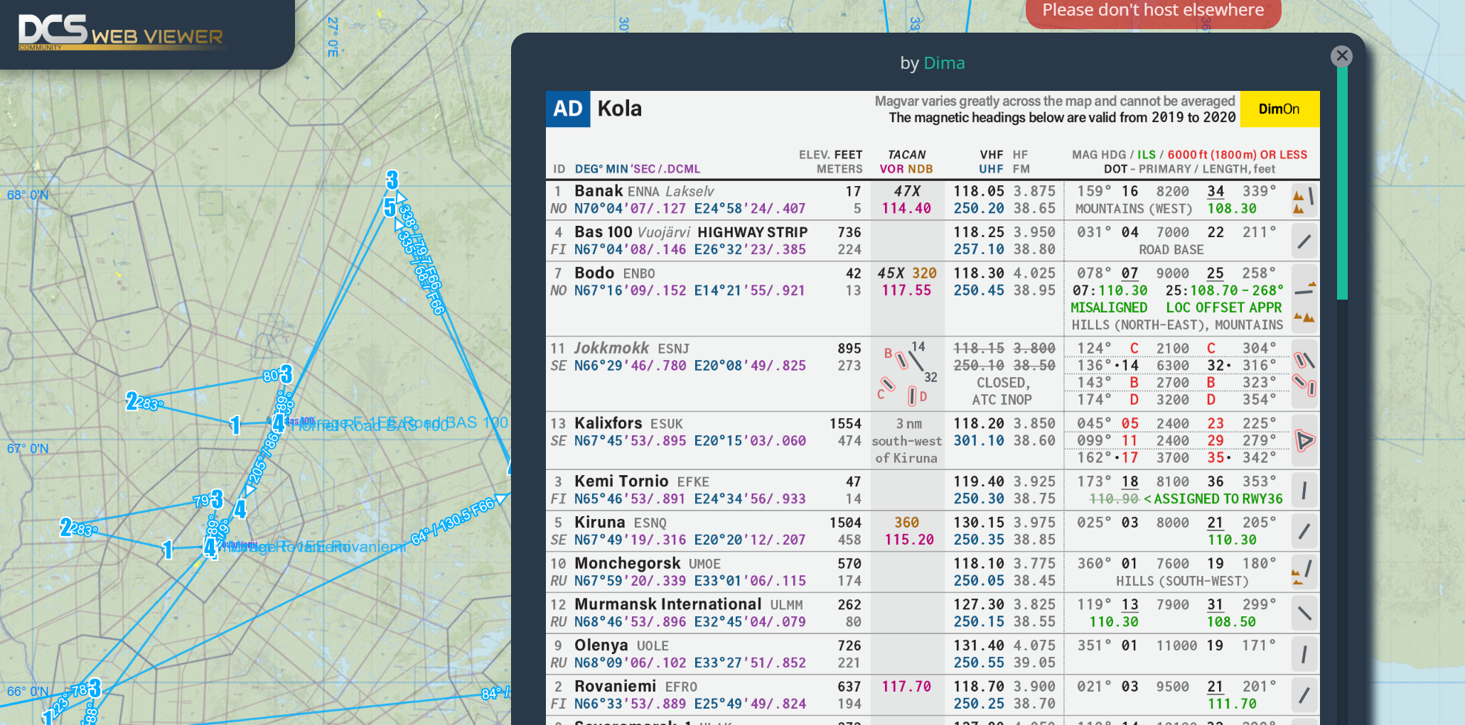Screen dimensions: 1465x725
Task: Click the DCS Web Viewer logo
Action: [121, 32]
